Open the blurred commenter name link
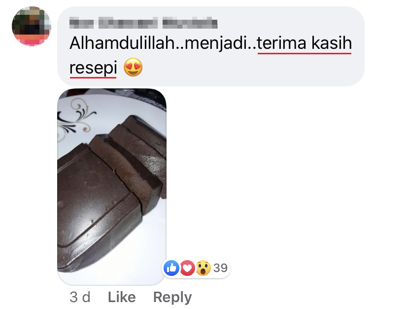Viewport: 408px width, 309px height. click(x=143, y=23)
